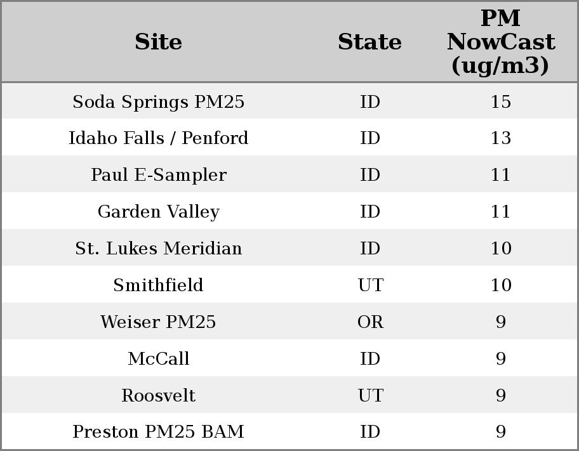The image size is (579, 451).
Task: Select the Preston PM25 BAM site cell
Action: pyautogui.click(x=158, y=432)
